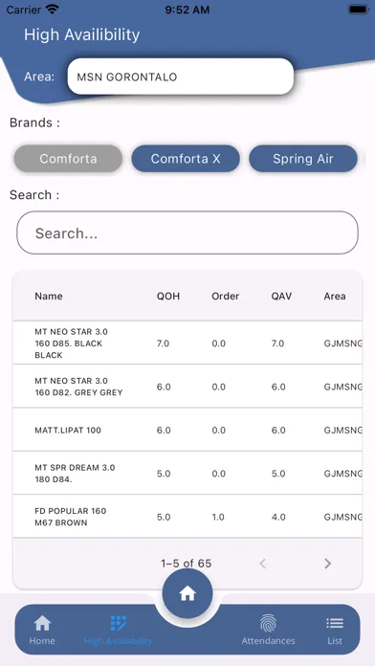The height and width of the screenshot is (666, 375).
Task: Open Attendances fingerprint icon
Action: tap(268, 623)
